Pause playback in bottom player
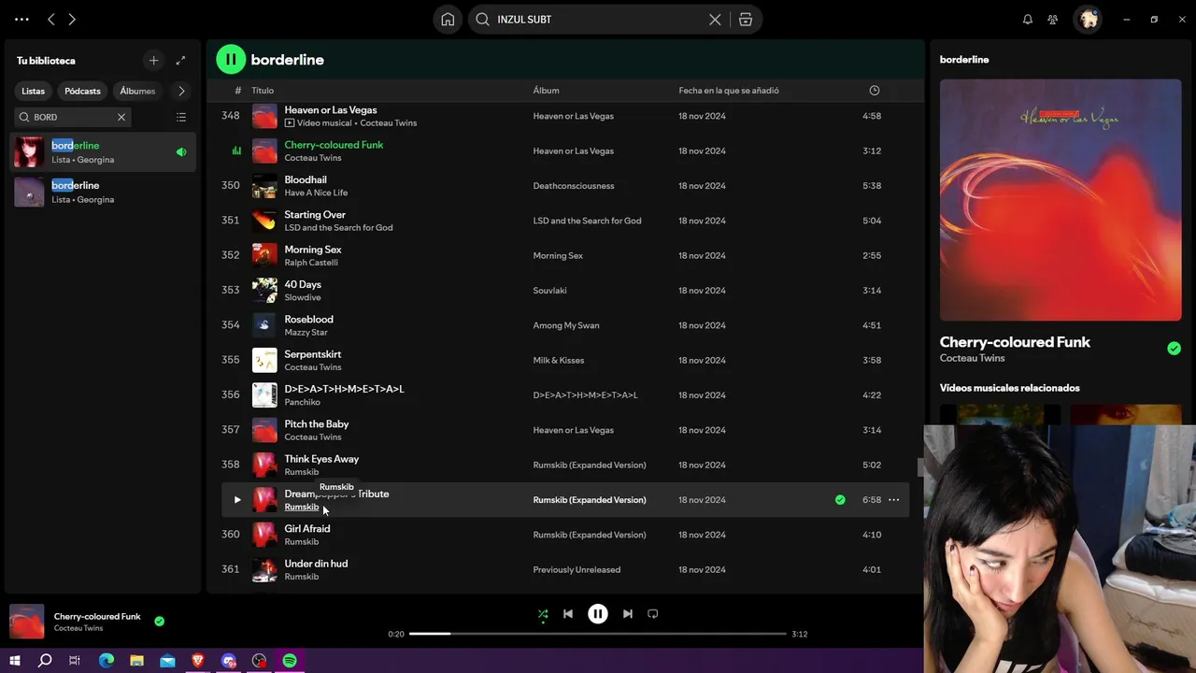1196x673 pixels. [x=598, y=614]
